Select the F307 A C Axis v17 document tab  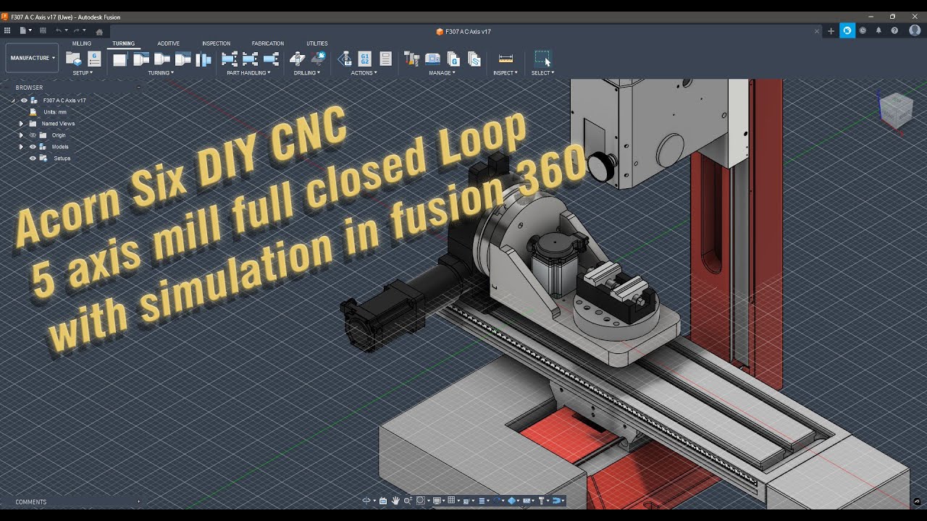click(463, 32)
